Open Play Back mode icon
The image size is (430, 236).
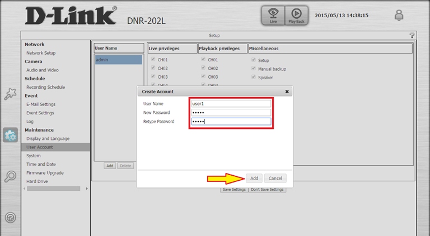point(296,16)
